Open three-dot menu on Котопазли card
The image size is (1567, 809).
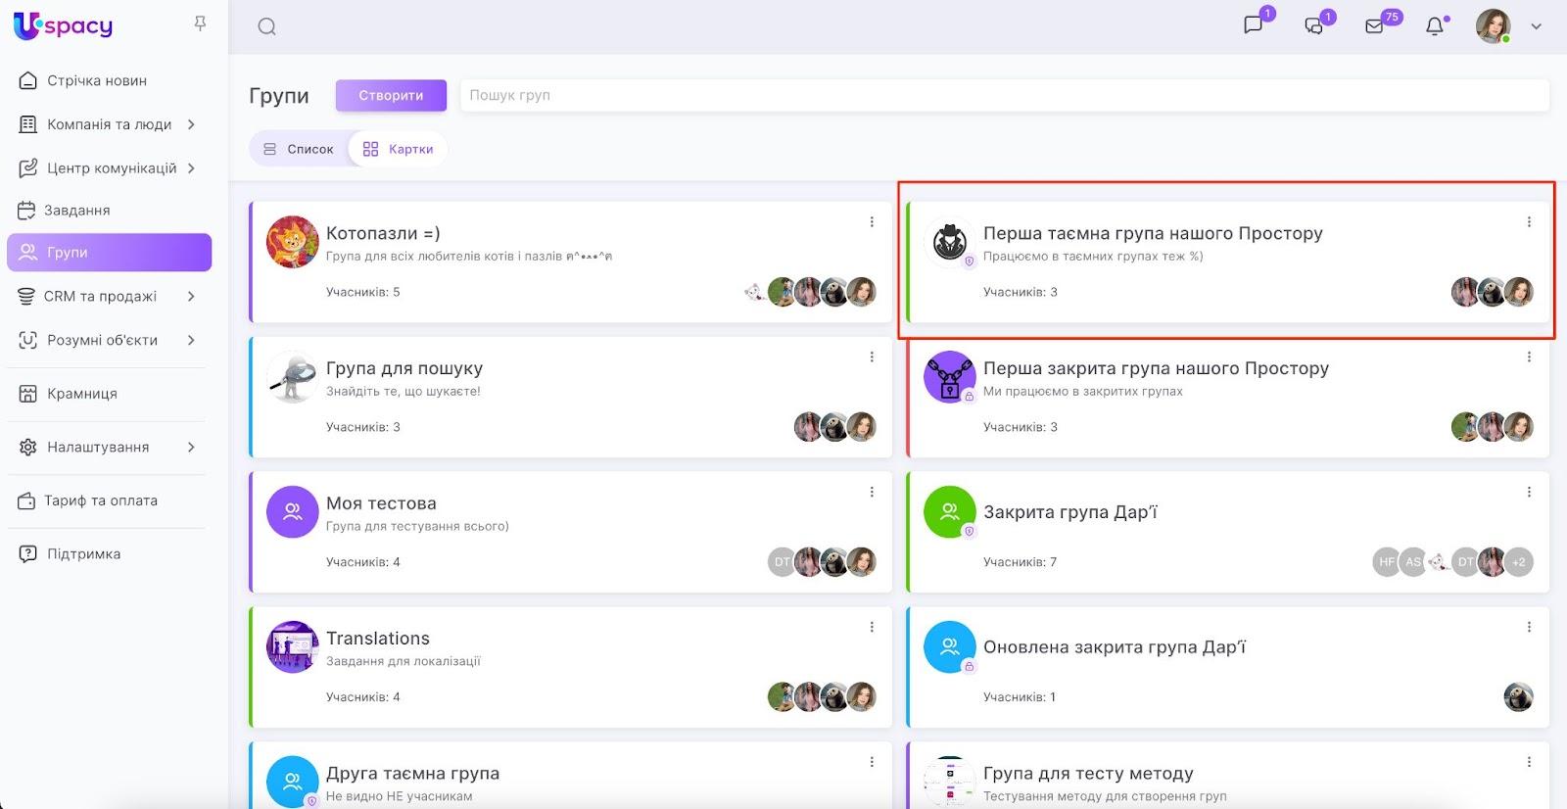tap(872, 222)
